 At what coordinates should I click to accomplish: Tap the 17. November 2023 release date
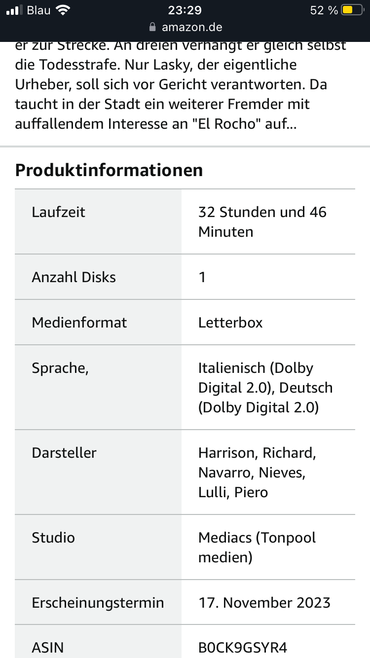pyautogui.click(x=264, y=603)
